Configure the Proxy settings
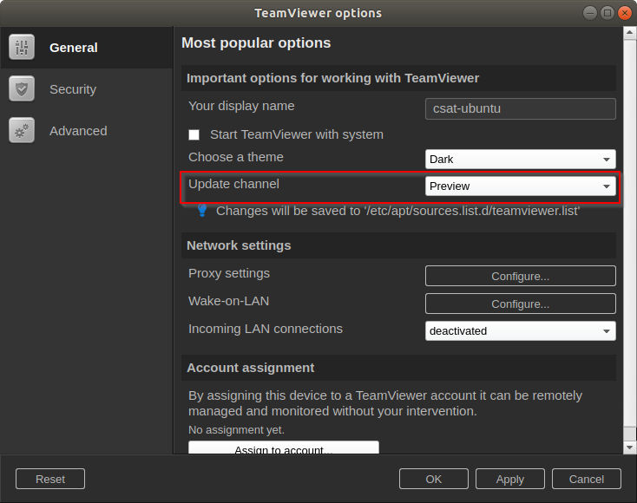The width and height of the screenshot is (637, 503). [x=521, y=276]
